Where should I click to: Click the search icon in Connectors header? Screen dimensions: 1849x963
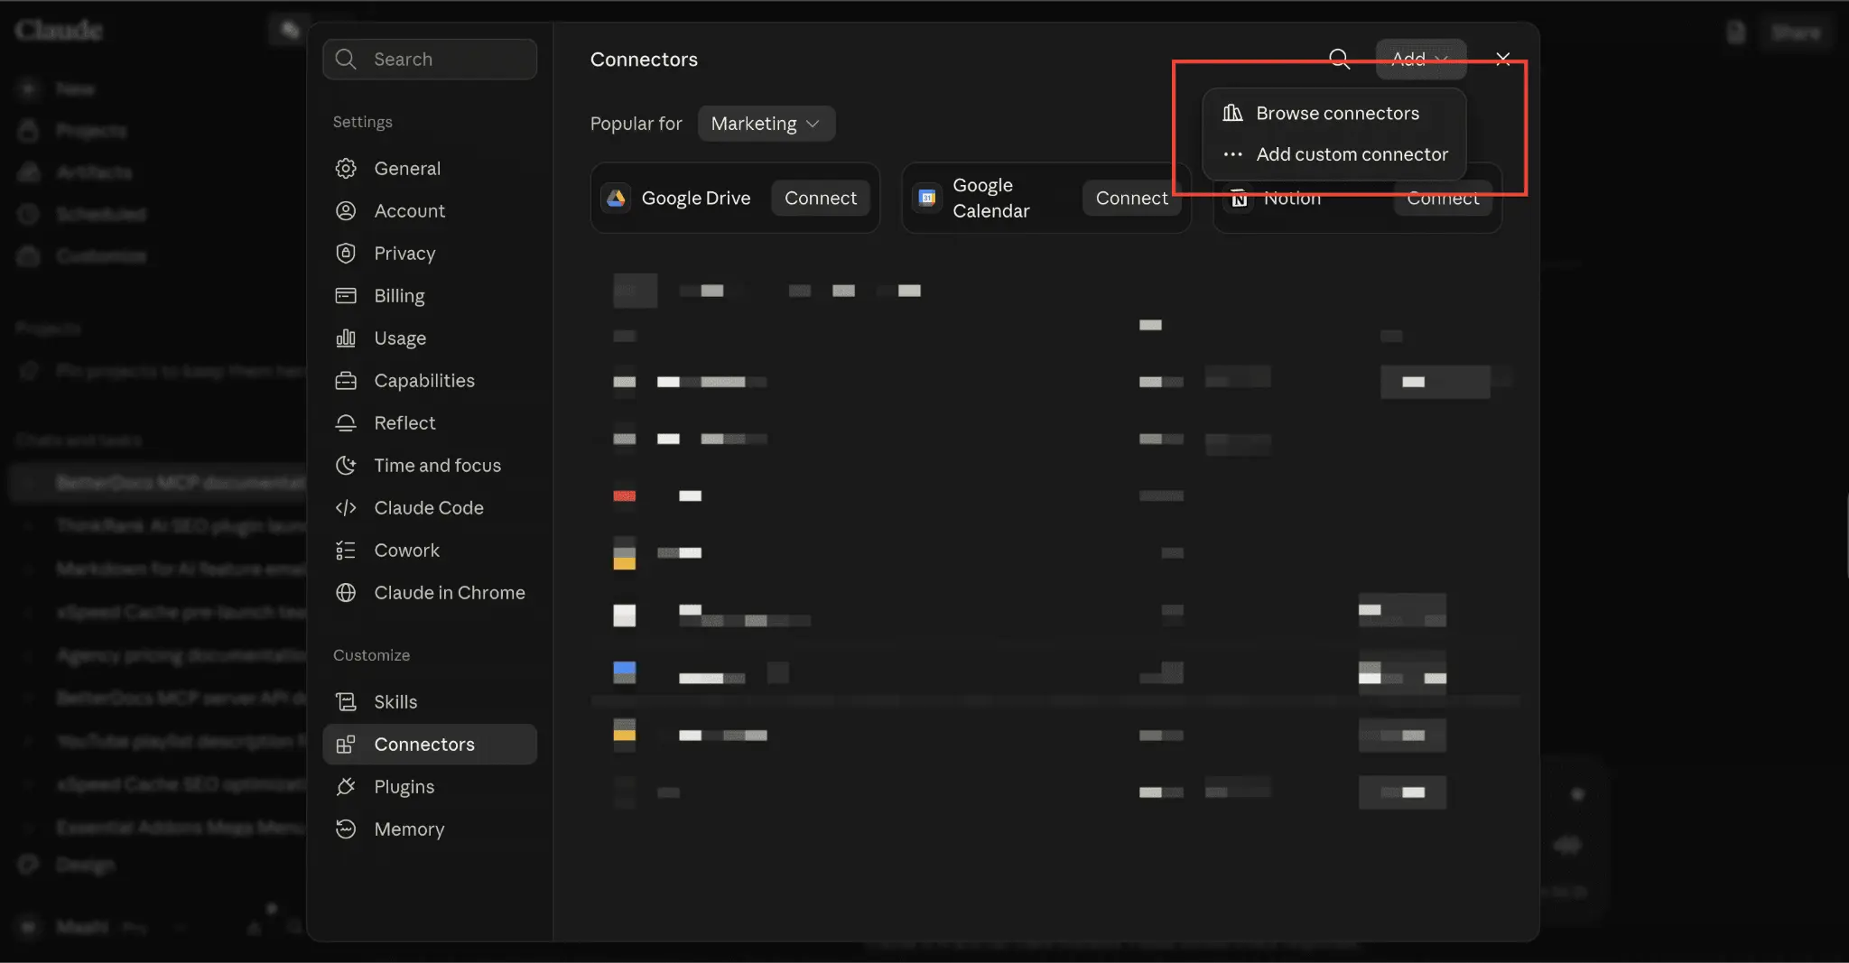(1340, 60)
